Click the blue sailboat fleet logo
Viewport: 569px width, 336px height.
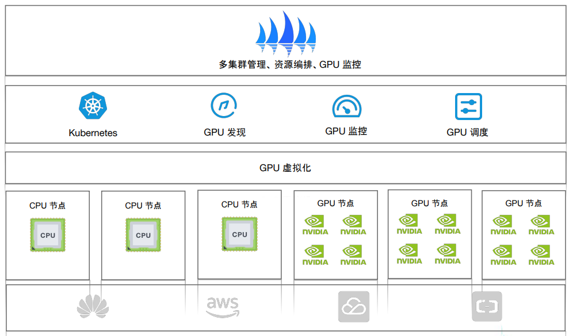click(x=285, y=32)
